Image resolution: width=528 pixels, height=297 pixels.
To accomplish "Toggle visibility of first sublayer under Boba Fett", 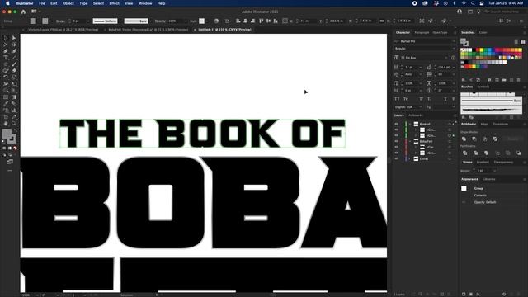I will pos(396,147).
